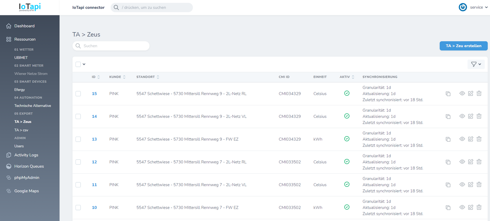Viewport: 490px width, 221px height.
Task: Click the TA > Zeu erstellen button
Action: [463, 46]
